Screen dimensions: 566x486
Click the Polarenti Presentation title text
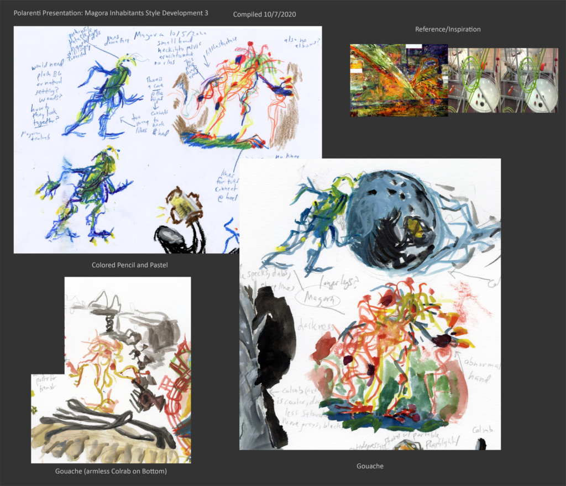(115, 13)
